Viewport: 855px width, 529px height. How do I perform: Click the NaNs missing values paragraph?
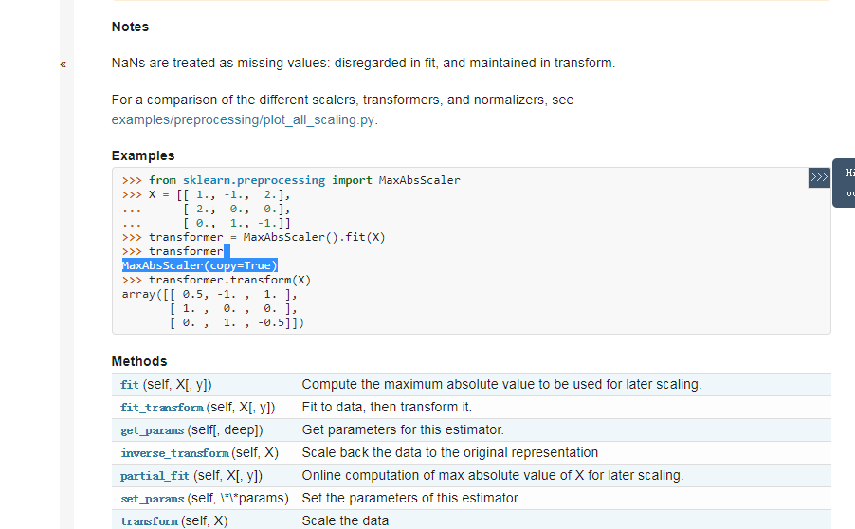tap(363, 64)
